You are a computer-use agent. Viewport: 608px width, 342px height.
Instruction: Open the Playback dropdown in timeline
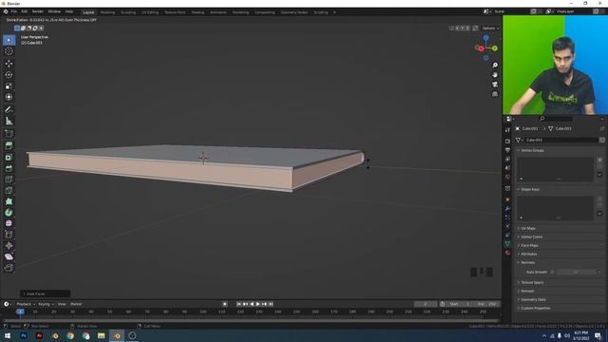point(26,304)
